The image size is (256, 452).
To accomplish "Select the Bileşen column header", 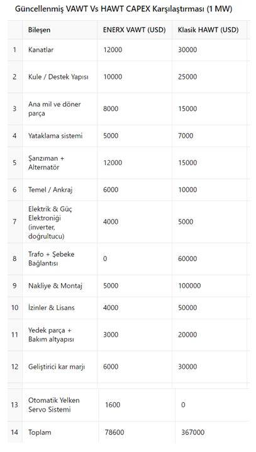I will coord(60,30).
